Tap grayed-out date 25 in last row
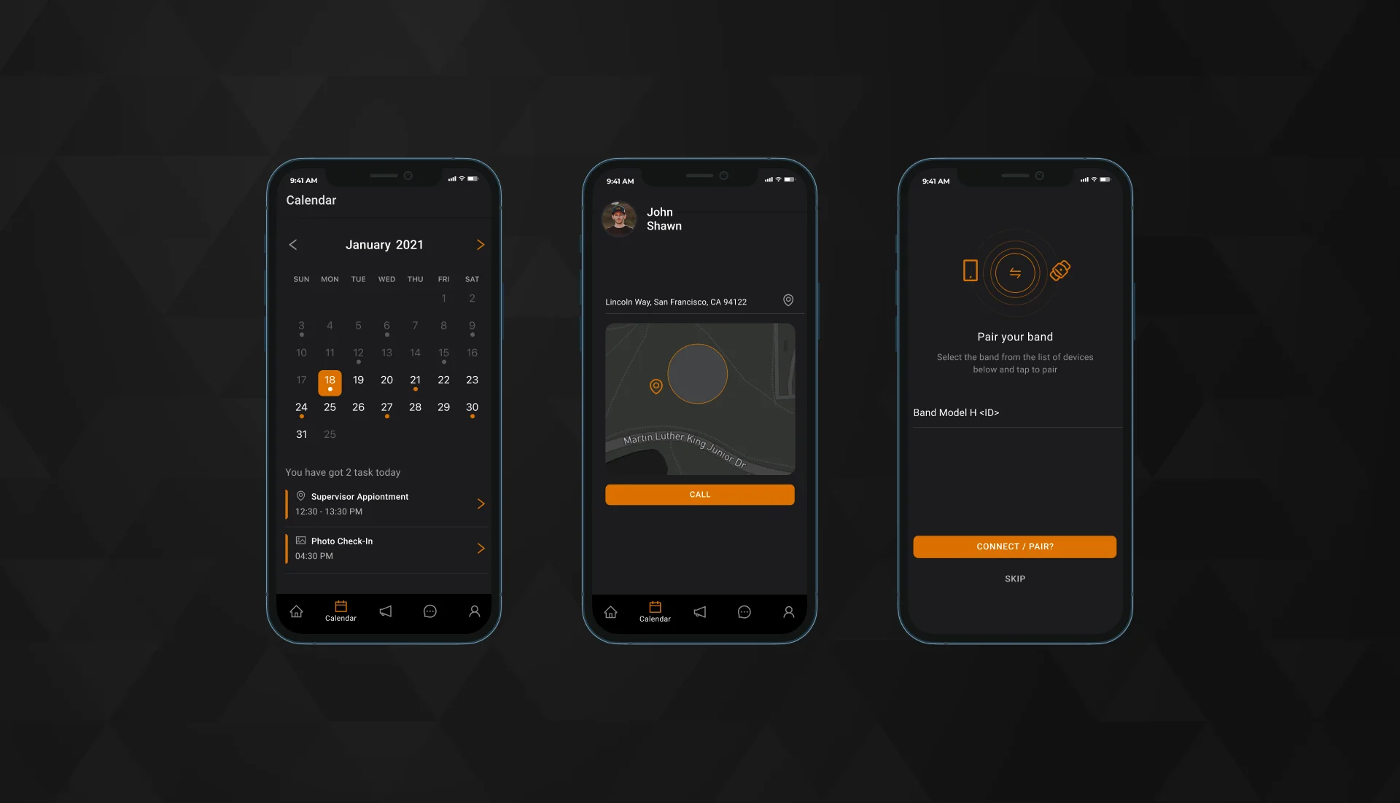1400x803 pixels. [x=330, y=434]
